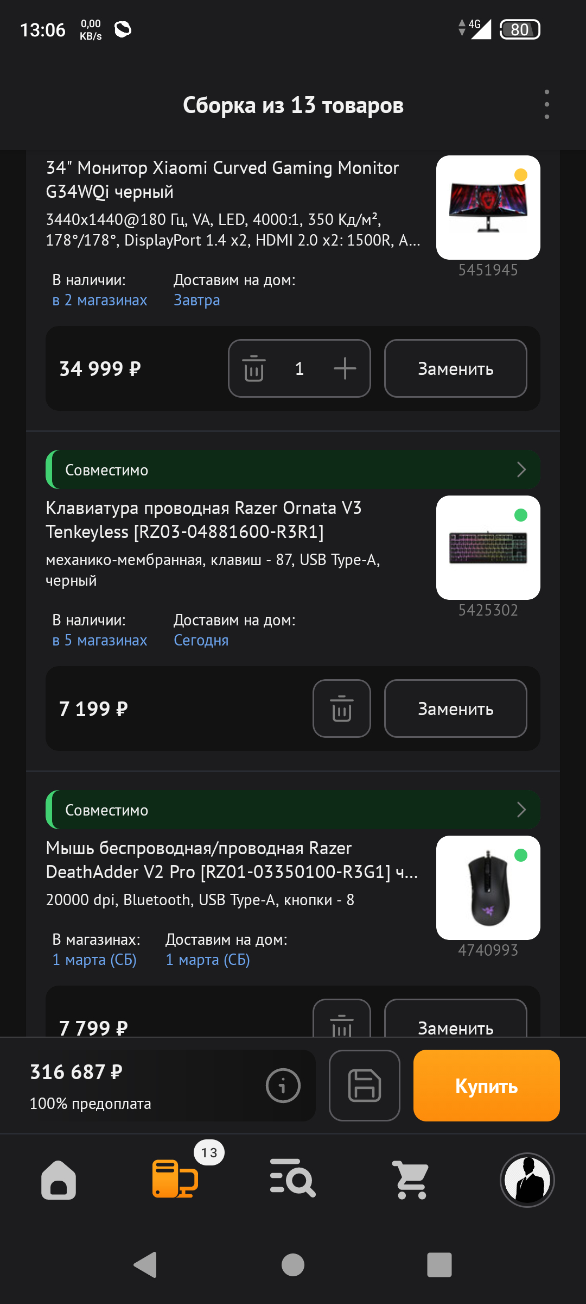Open the PC configurator tab
The image size is (586, 1304).
(x=175, y=1180)
